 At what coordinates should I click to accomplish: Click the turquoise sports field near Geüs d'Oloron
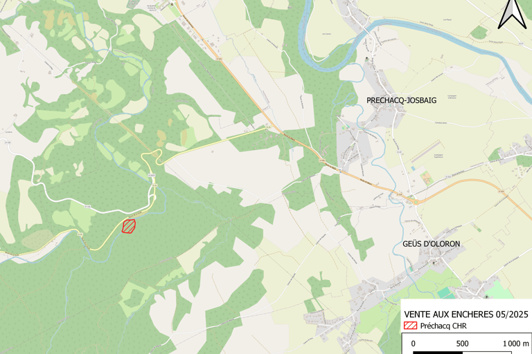[x=445, y=292]
